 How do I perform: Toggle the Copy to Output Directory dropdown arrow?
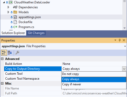point(124,69)
